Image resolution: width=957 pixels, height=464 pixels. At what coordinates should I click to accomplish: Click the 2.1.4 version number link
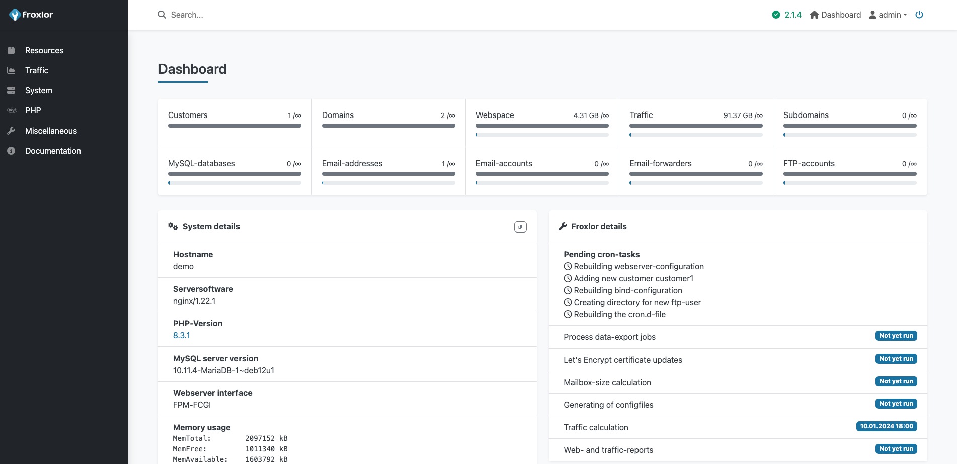coord(792,15)
